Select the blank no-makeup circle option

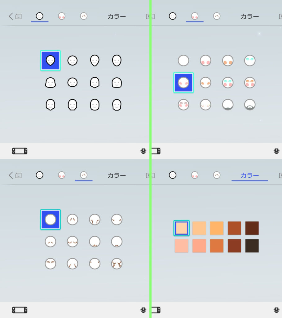[183, 61]
